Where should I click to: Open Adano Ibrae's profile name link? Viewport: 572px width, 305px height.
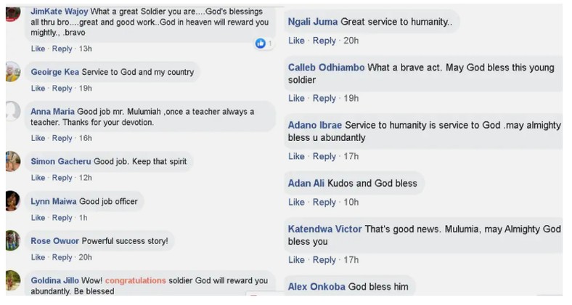314,125
